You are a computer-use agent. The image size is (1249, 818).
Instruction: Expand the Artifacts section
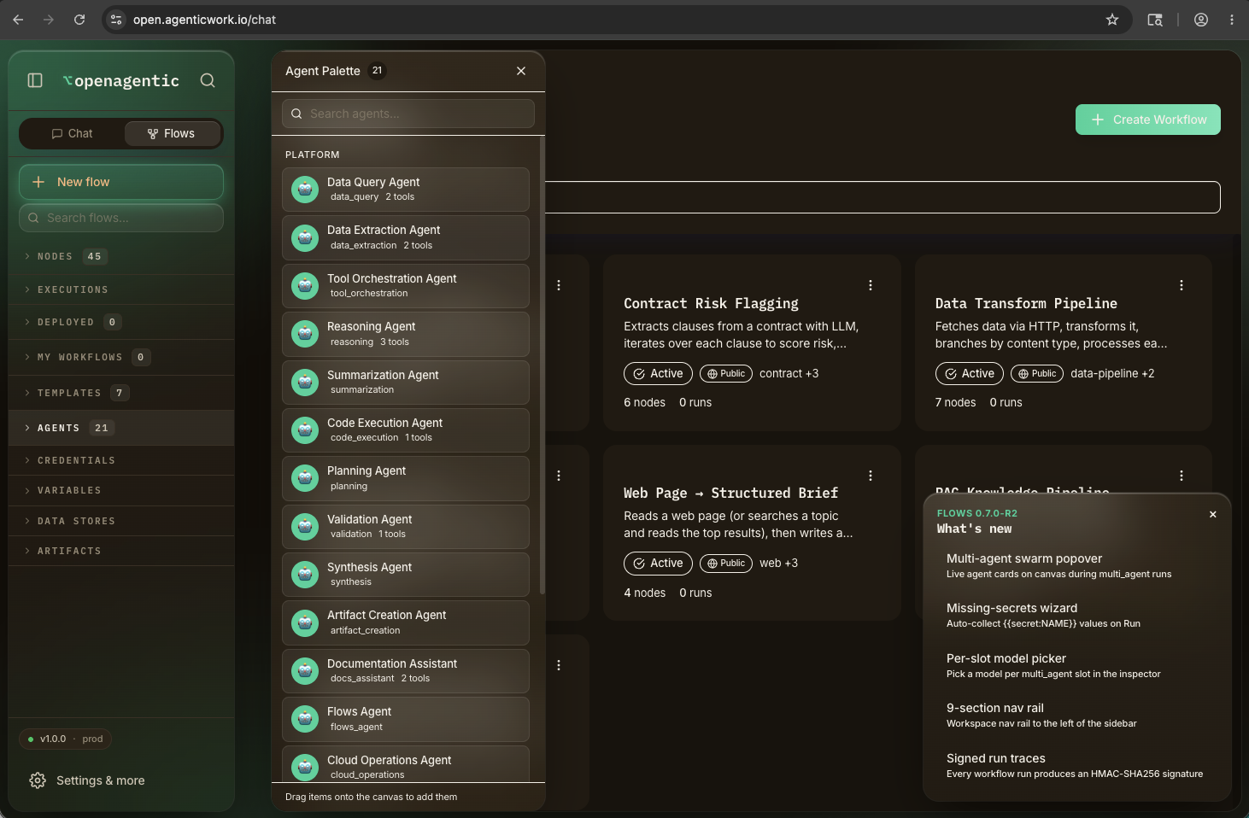point(121,551)
